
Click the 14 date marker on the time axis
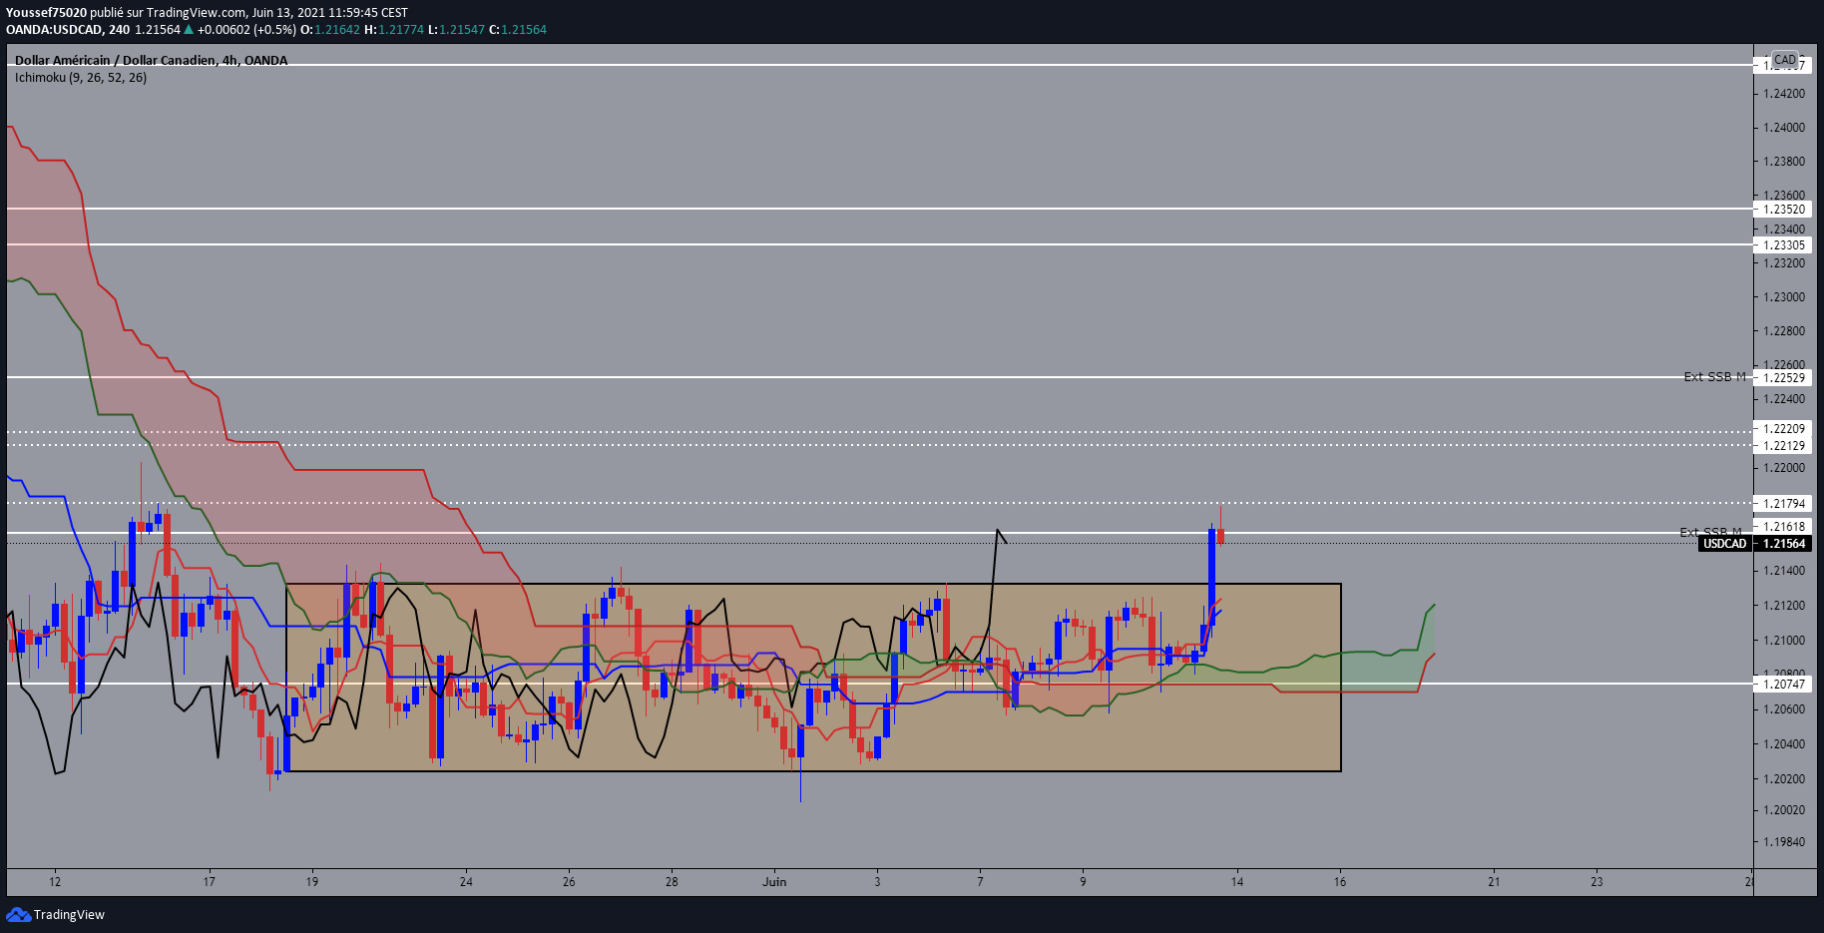tap(1237, 881)
